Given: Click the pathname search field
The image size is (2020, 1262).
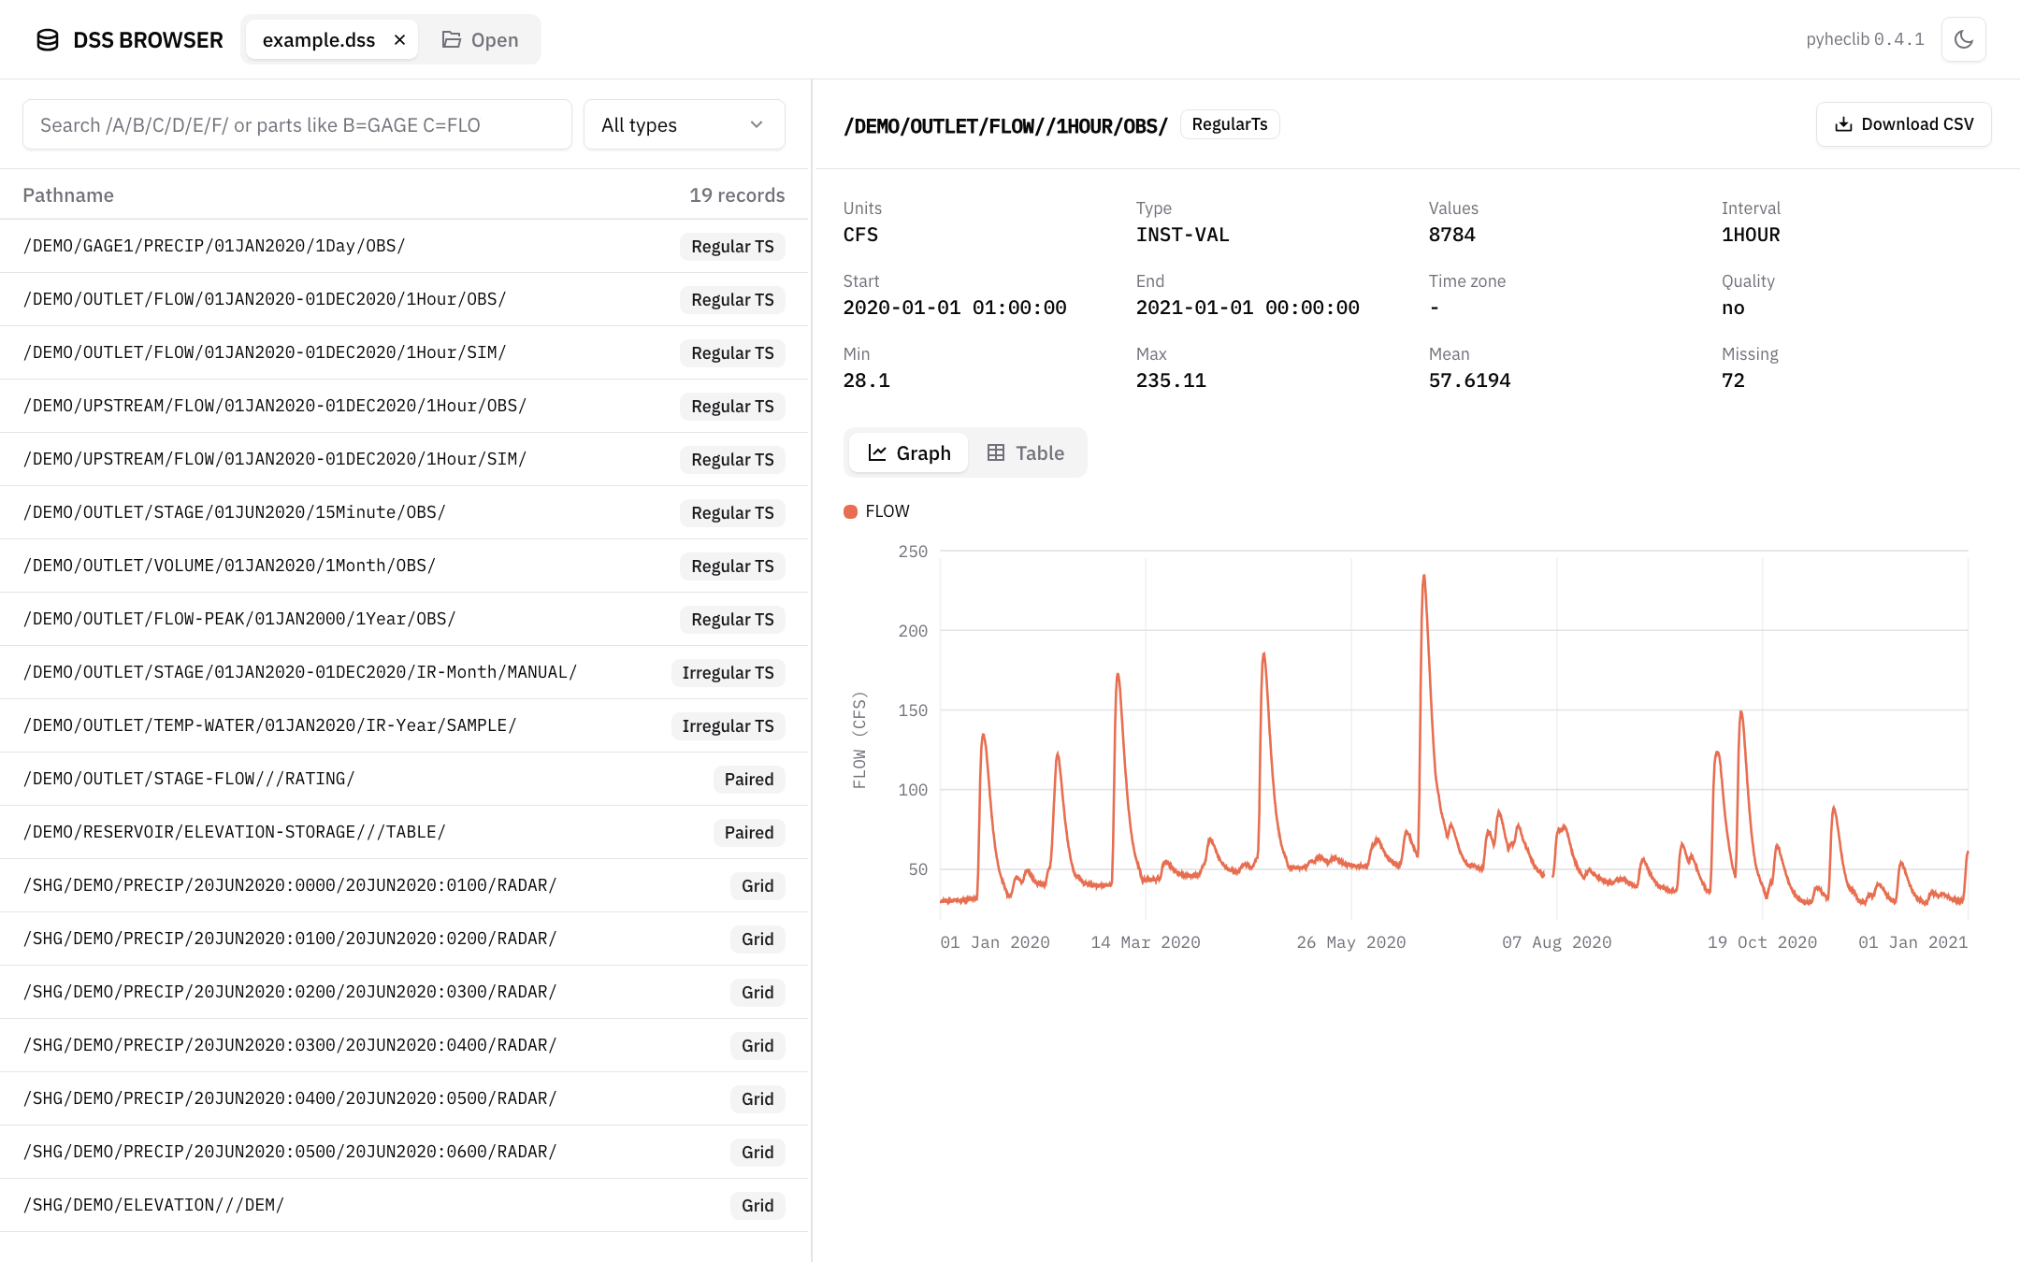Looking at the screenshot, I should 297,125.
